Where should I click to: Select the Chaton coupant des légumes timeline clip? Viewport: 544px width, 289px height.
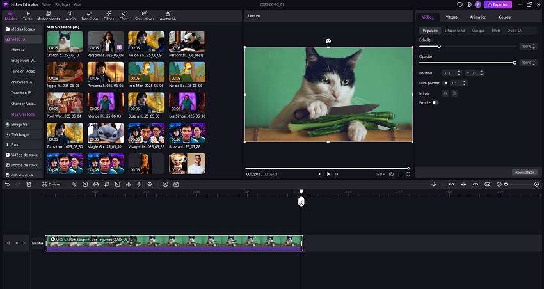(174, 243)
